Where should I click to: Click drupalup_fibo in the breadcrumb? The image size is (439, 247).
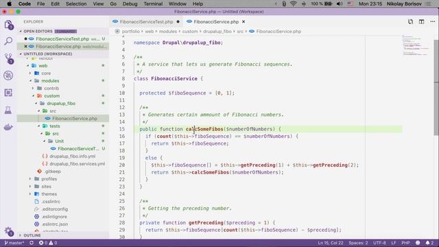(x=217, y=32)
